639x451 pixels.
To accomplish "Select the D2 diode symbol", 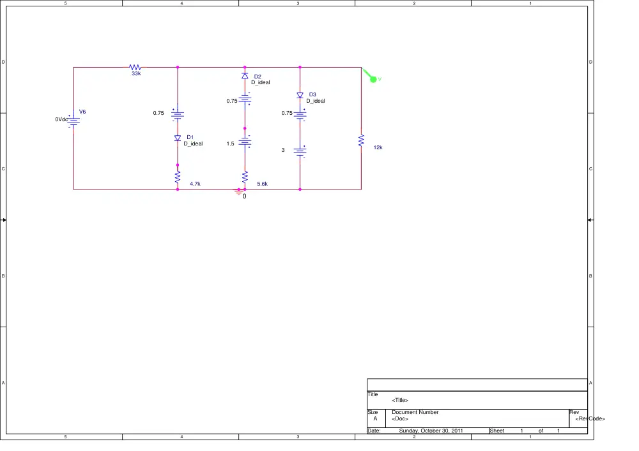I will 245,76.
